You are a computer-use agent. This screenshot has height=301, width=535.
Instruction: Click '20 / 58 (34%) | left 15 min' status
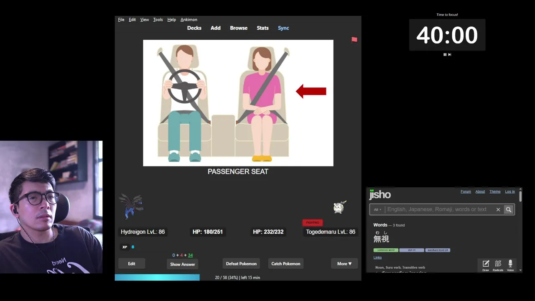pyautogui.click(x=237, y=278)
